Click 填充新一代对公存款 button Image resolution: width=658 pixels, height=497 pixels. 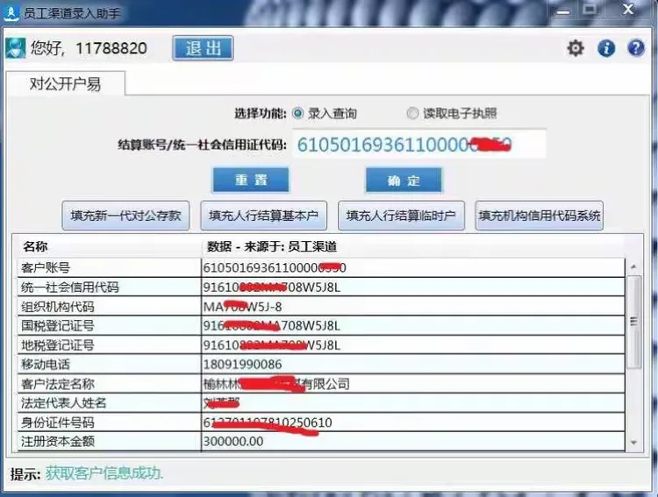[125, 216]
